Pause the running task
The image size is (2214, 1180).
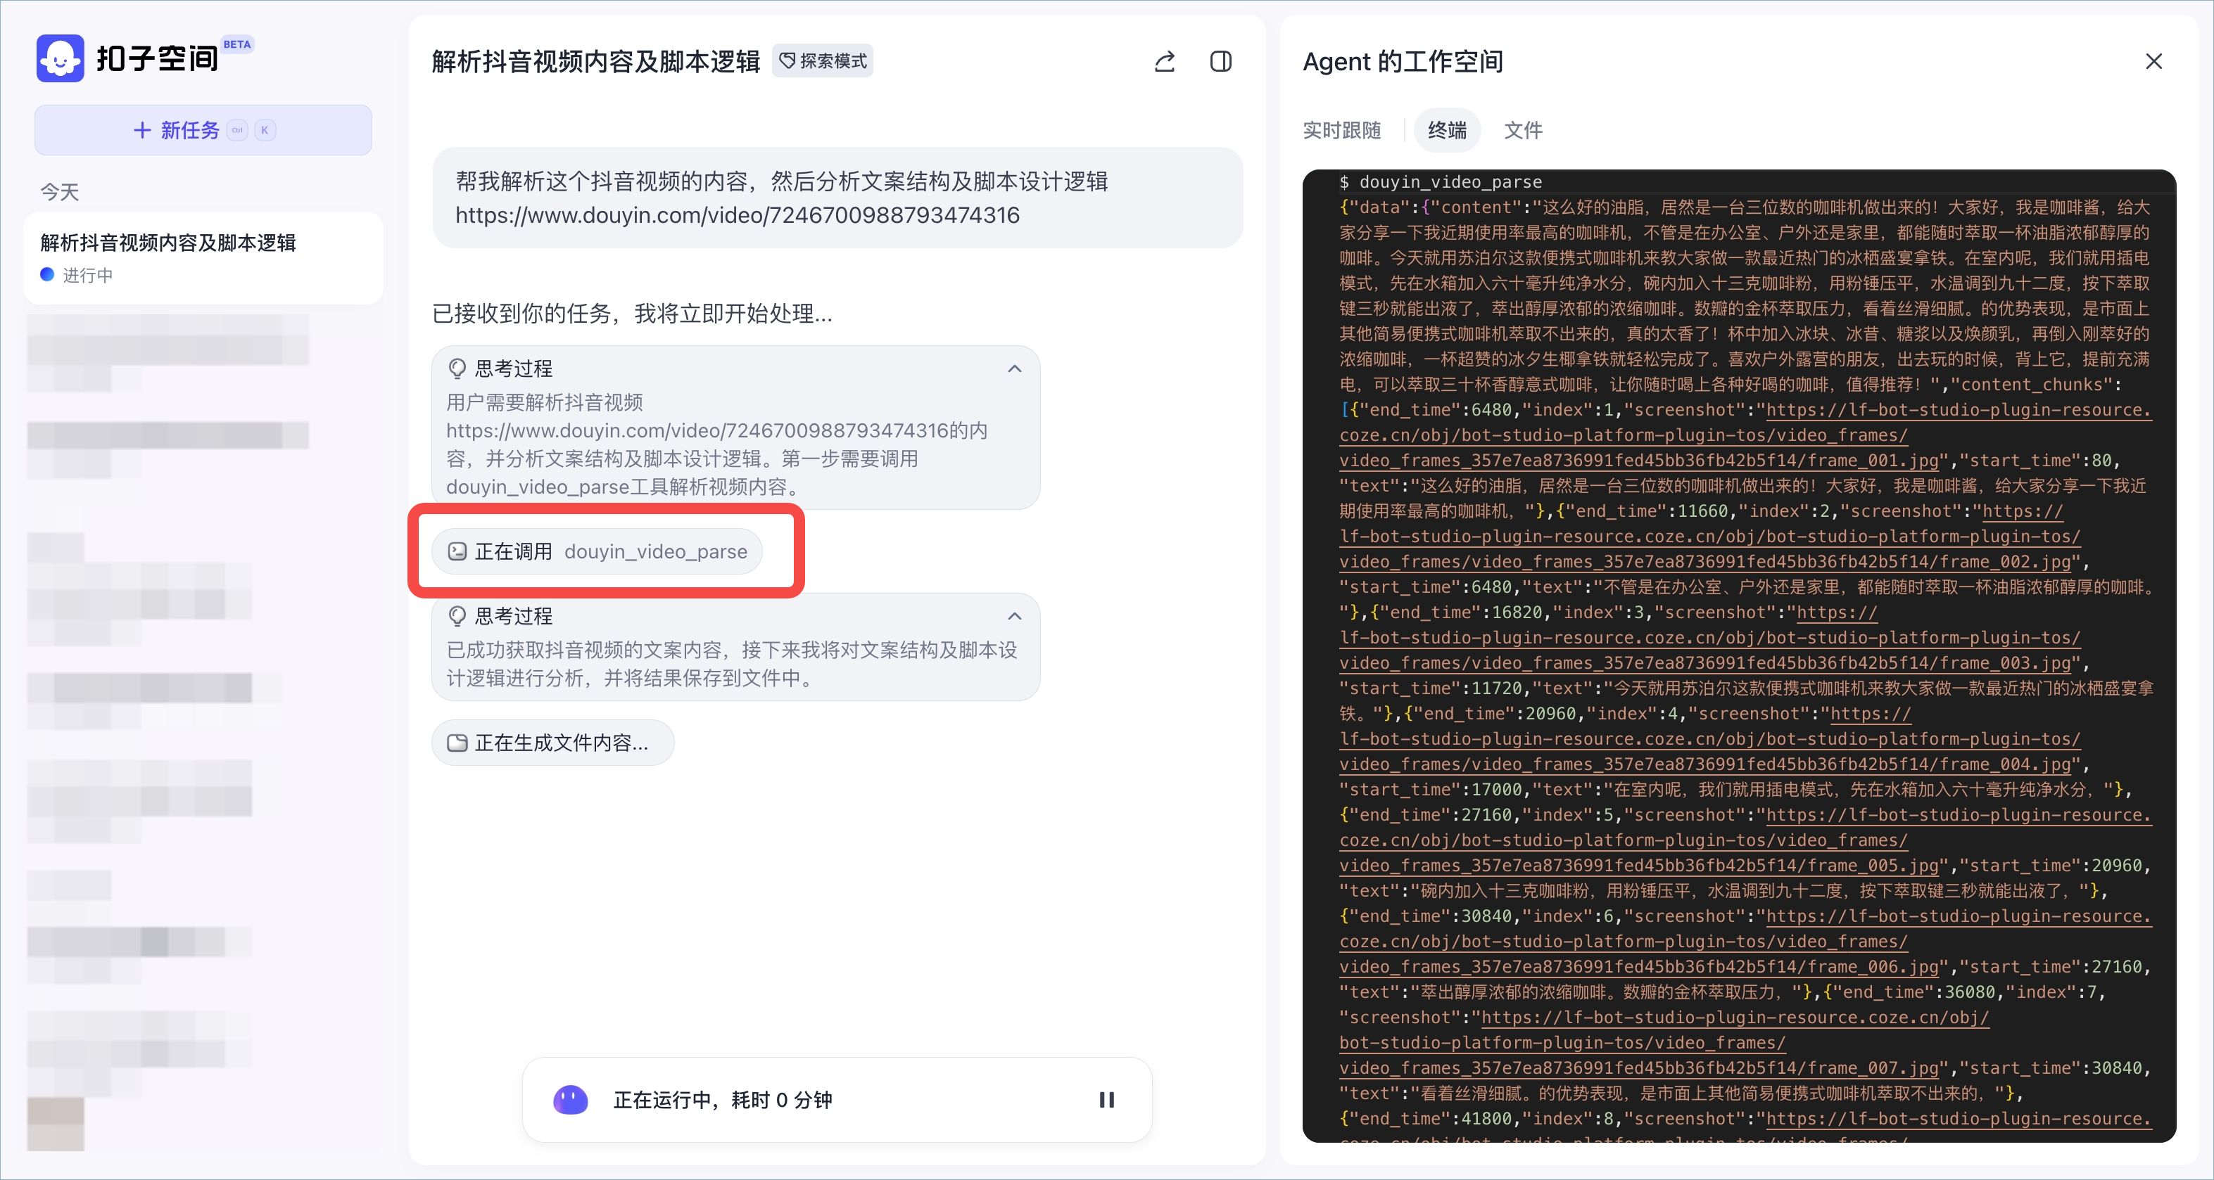pyautogui.click(x=1106, y=1099)
